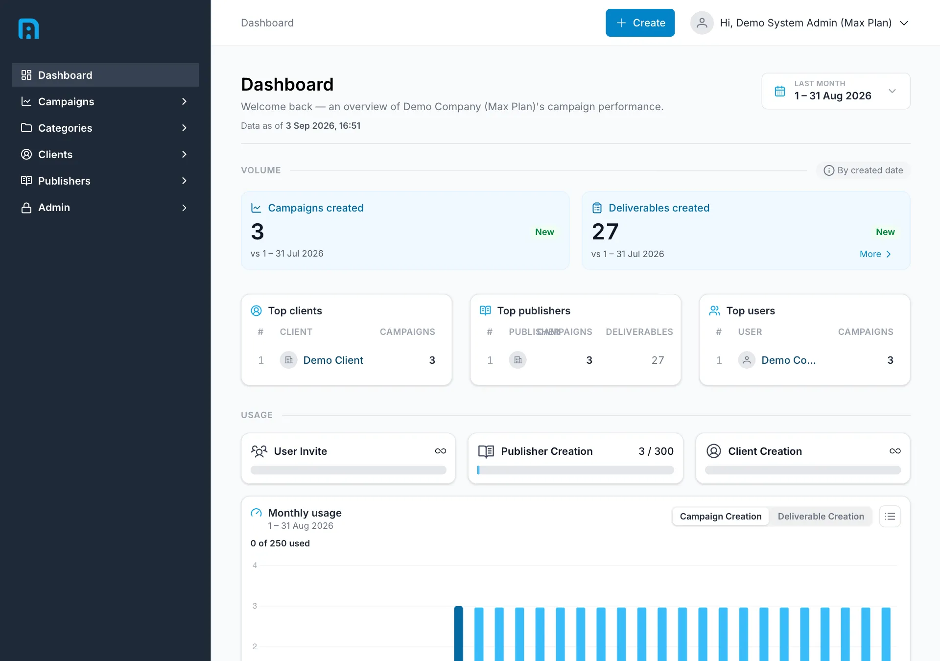
Task: Click the USER column header
Action: coord(750,332)
